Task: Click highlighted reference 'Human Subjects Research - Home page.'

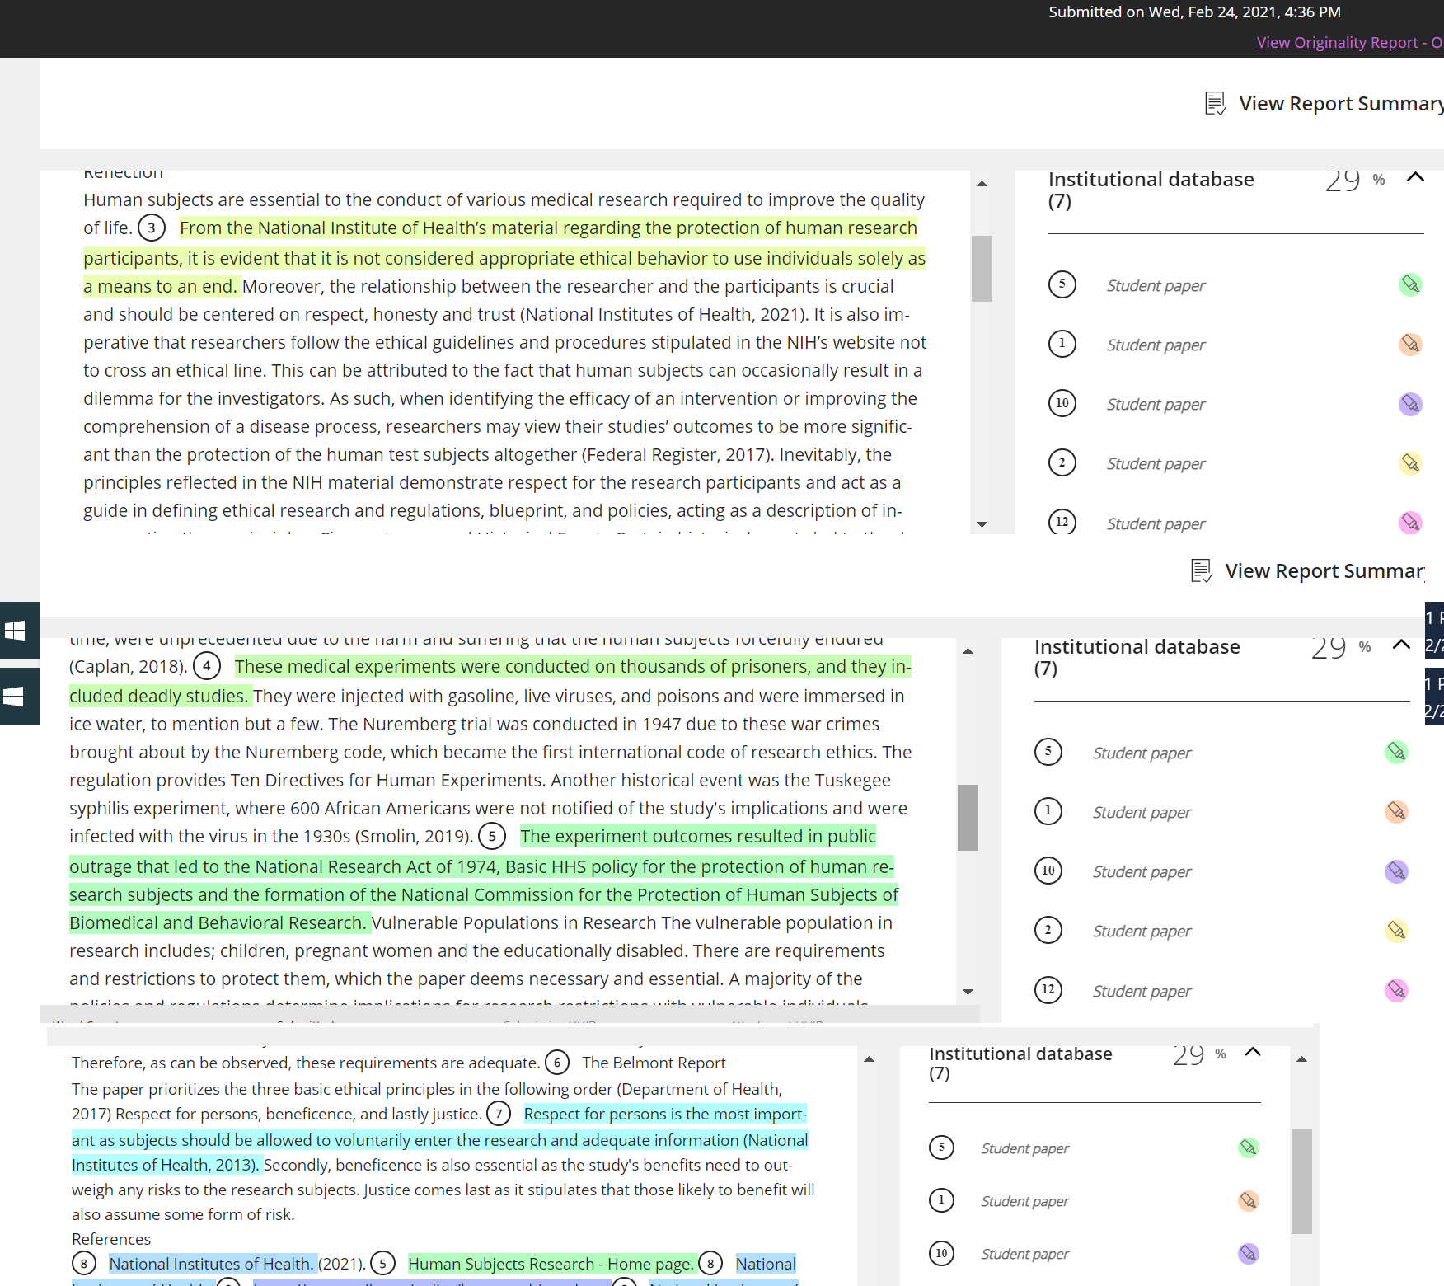Action: click(551, 1264)
